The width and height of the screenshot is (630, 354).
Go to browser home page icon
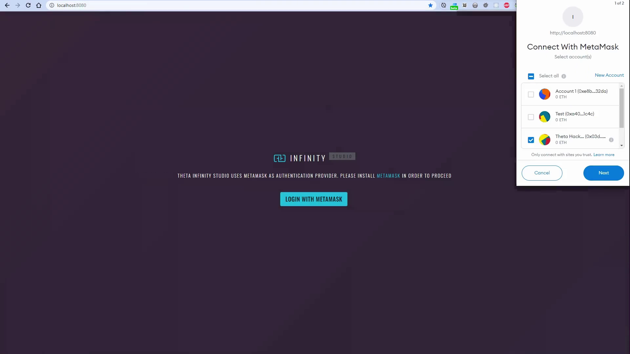click(x=39, y=5)
